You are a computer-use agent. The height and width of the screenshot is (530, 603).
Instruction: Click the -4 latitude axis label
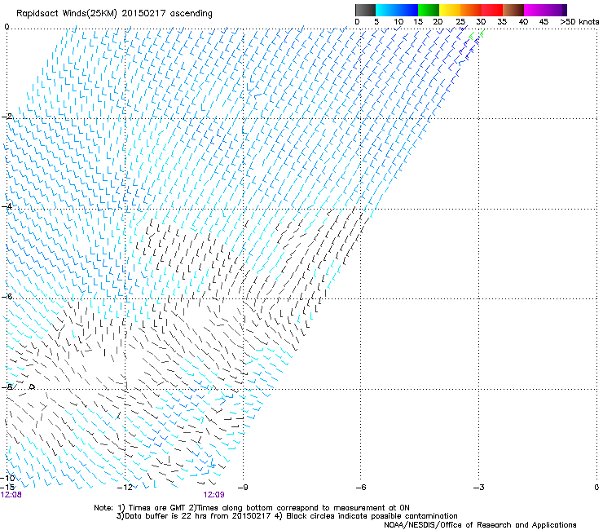click(7, 206)
